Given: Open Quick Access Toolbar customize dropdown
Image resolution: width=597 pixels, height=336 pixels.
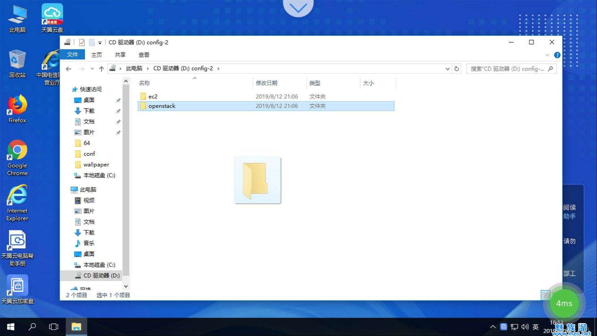Looking at the screenshot, I should 100,43.
